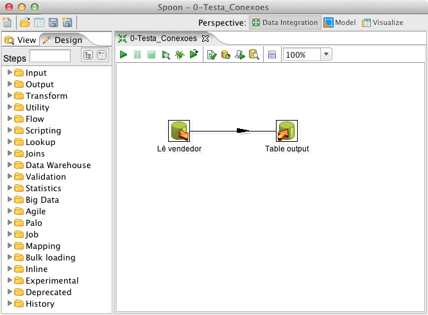The height and width of the screenshot is (315, 428).
Task: Save the transformation with the floppy disk icon
Action: coord(53,22)
